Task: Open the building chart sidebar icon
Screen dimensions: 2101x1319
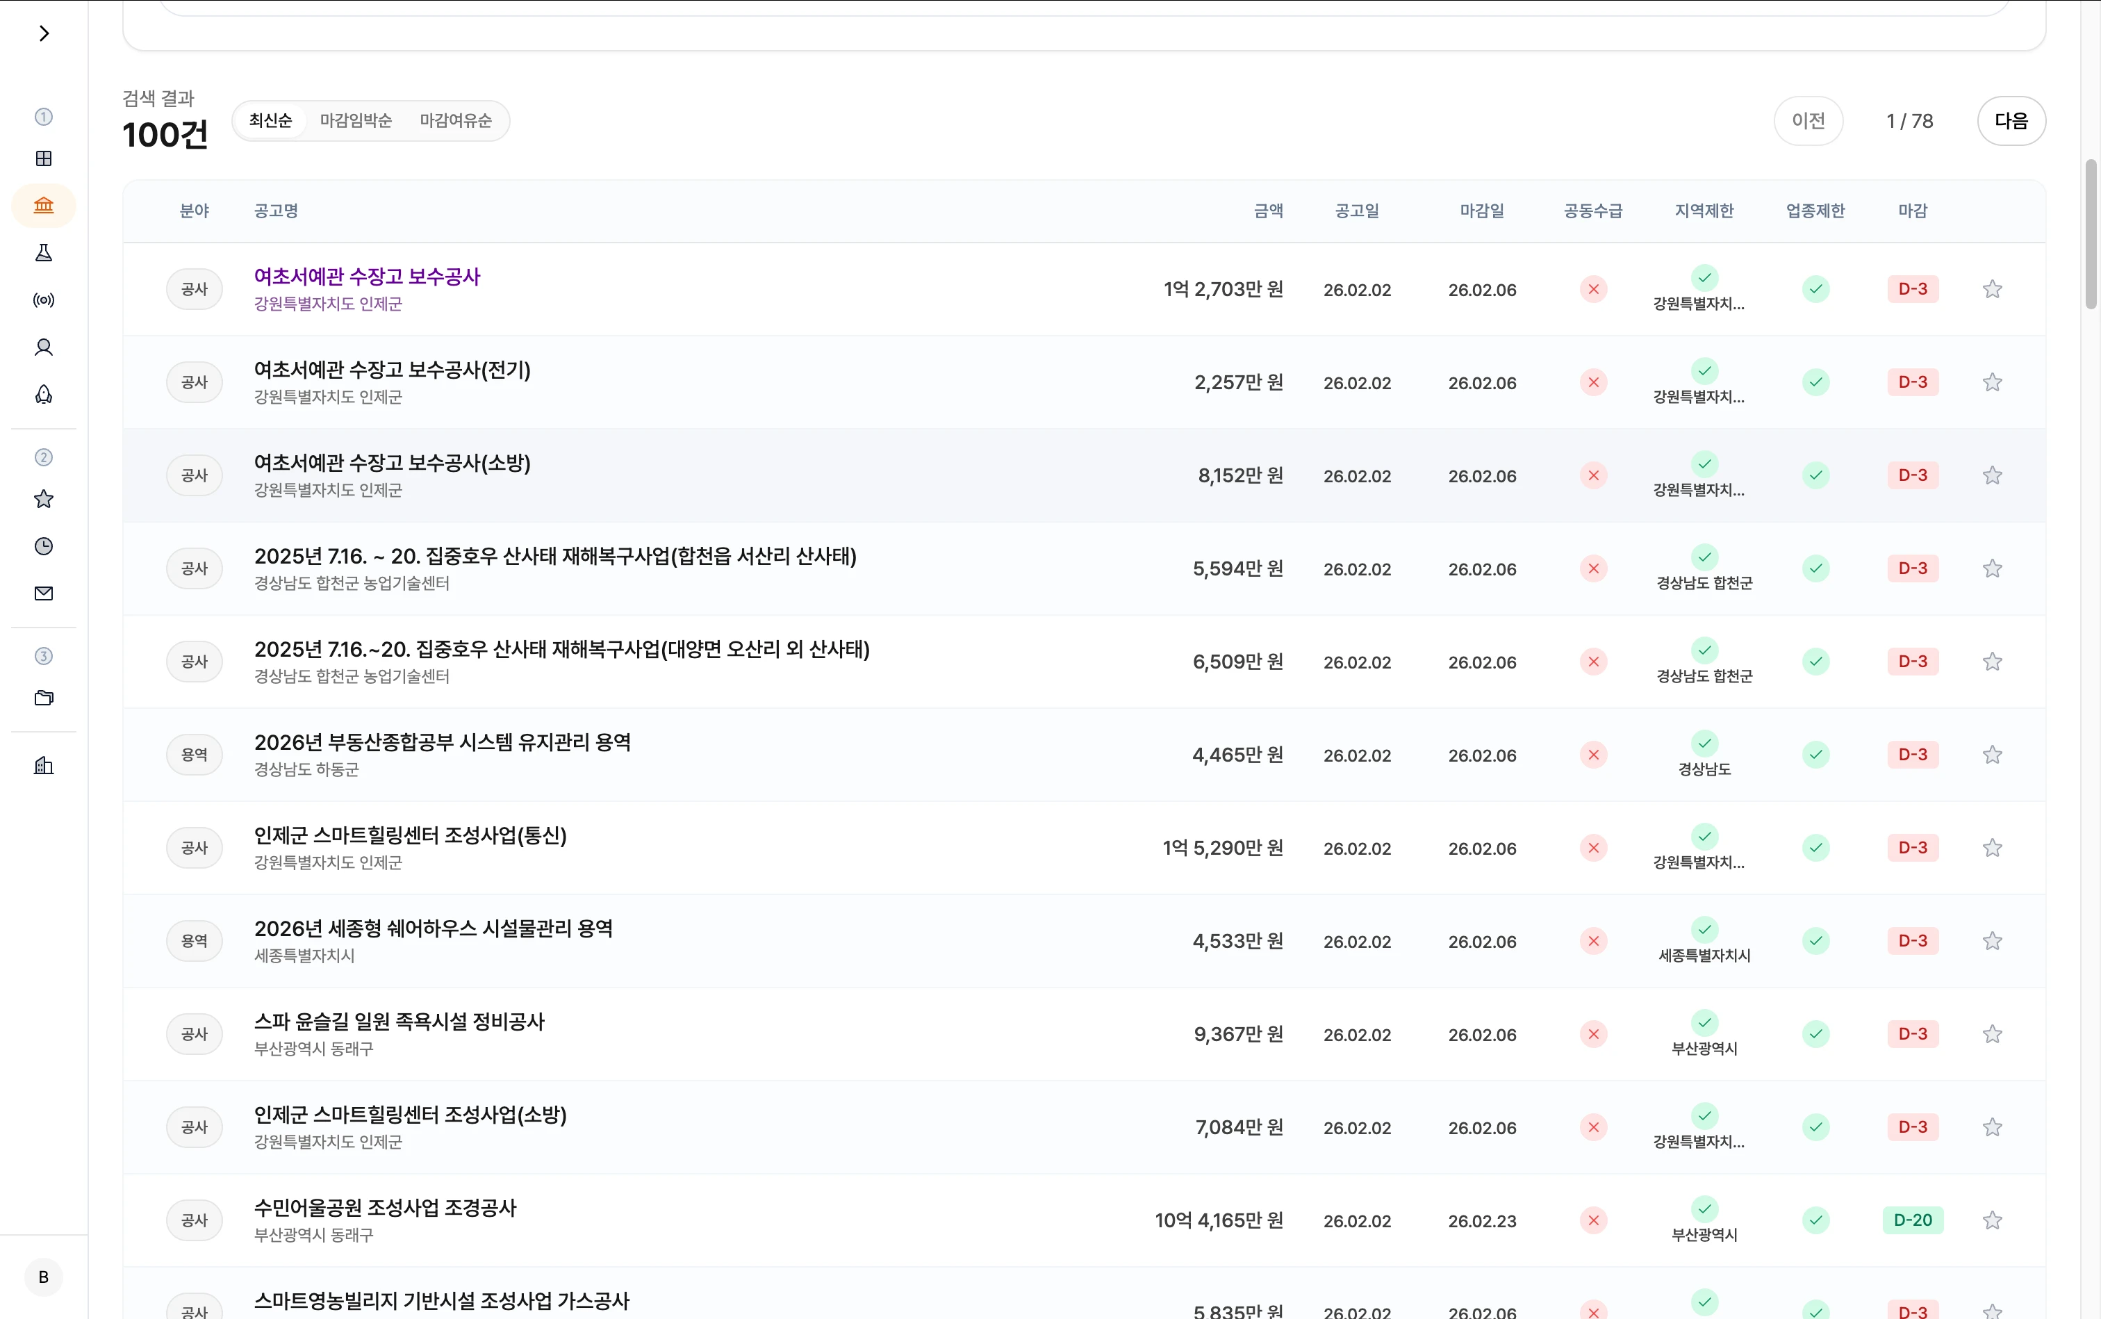Action: 44,766
